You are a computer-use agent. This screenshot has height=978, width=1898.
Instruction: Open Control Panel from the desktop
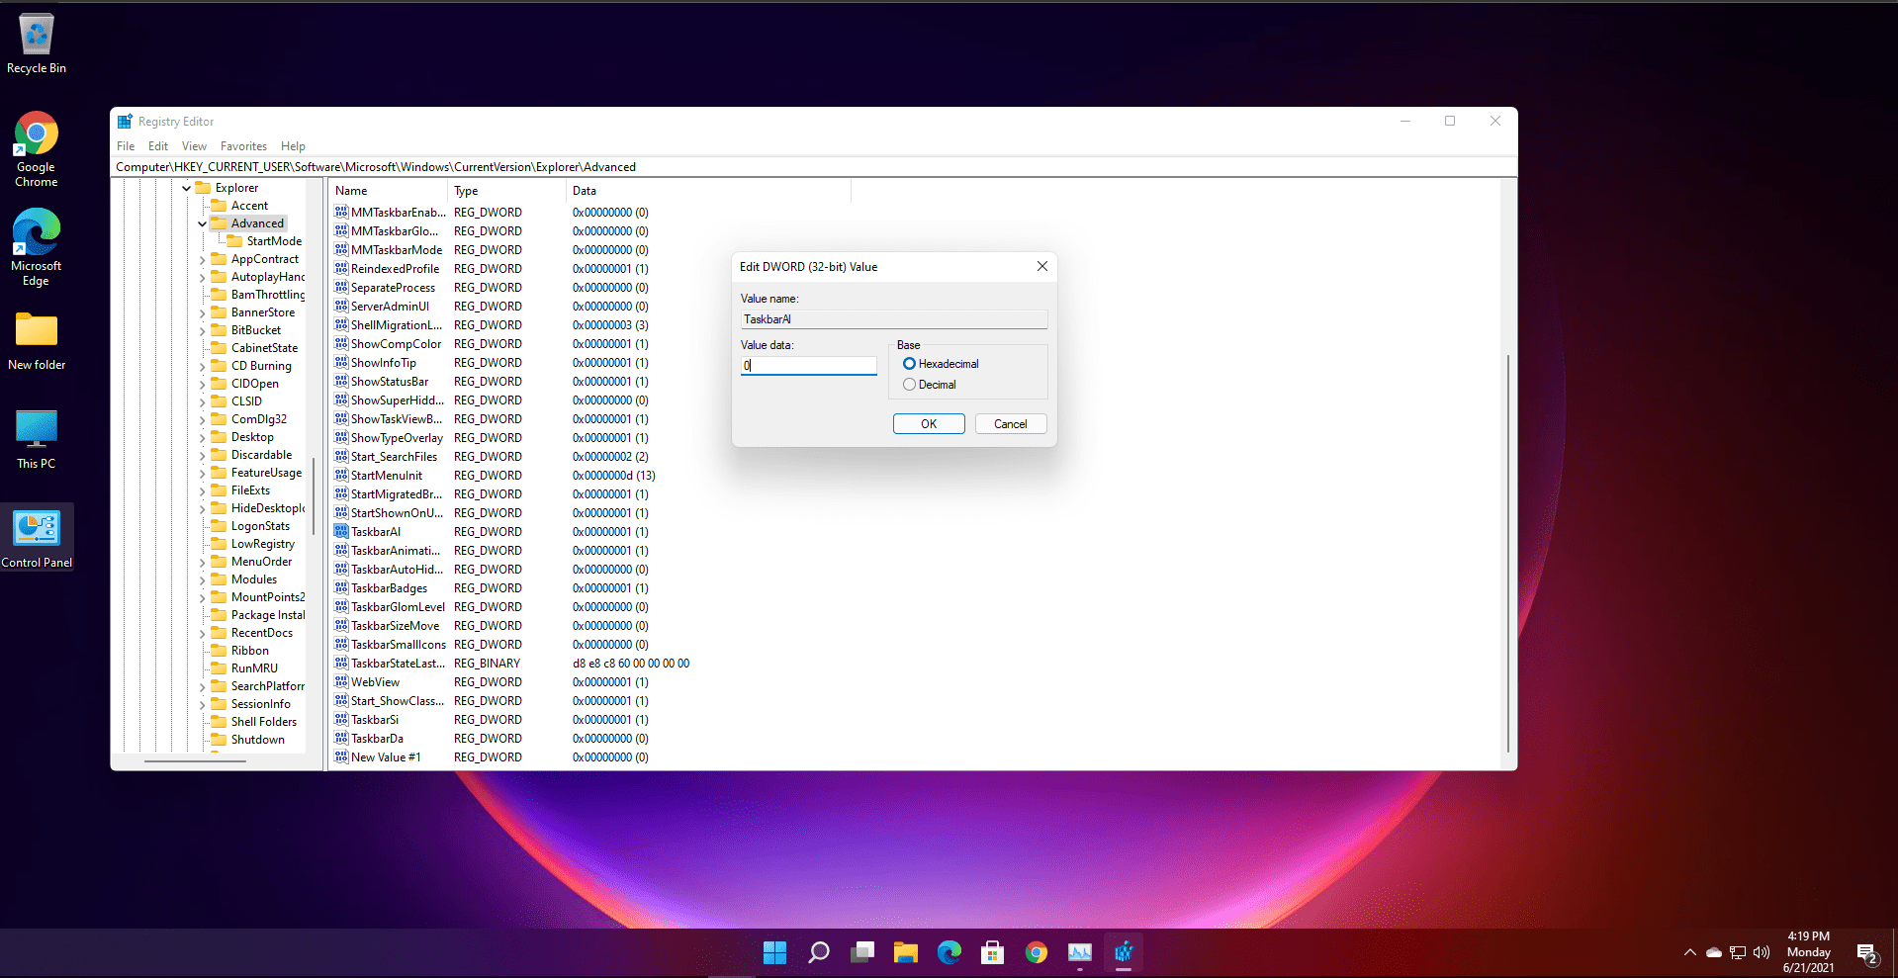pos(37,529)
